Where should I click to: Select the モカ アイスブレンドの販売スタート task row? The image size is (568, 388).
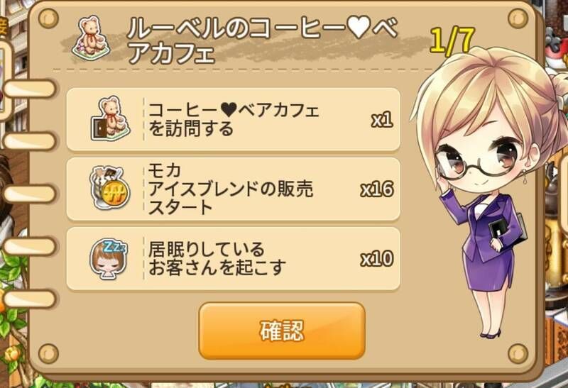tap(234, 189)
